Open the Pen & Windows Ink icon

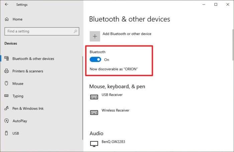pos(6,108)
